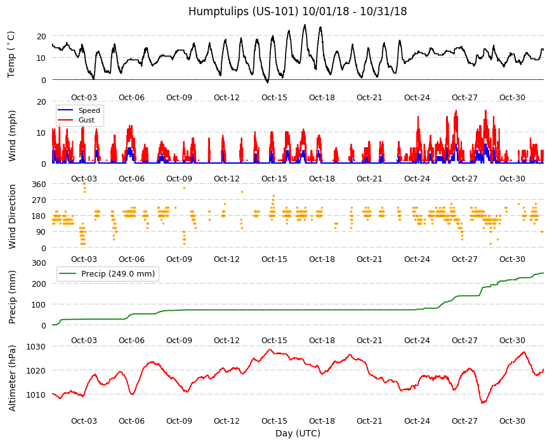The width and height of the screenshot is (552, 444).
Task: Click the 1030 tick on altimeter axis
Action: (36, 346)
